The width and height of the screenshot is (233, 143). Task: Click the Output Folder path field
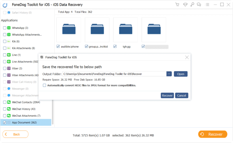click(x=114, y=74)
